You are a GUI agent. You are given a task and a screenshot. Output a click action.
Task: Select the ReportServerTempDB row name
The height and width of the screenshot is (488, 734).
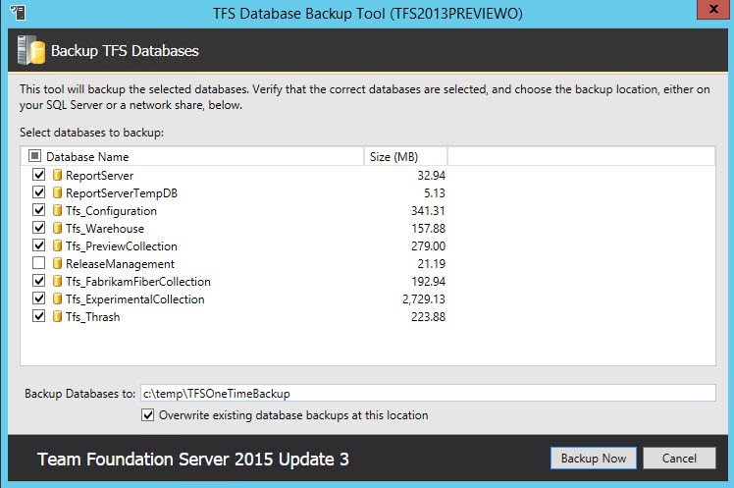point(122,193)
